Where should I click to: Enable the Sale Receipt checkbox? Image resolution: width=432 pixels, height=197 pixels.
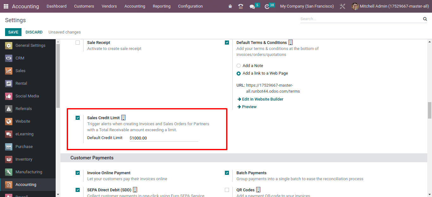coord(77,43)
